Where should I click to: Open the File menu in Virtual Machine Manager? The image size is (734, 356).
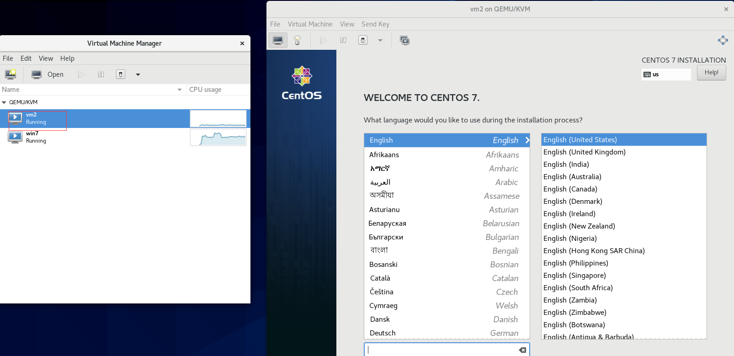[8, 58]
